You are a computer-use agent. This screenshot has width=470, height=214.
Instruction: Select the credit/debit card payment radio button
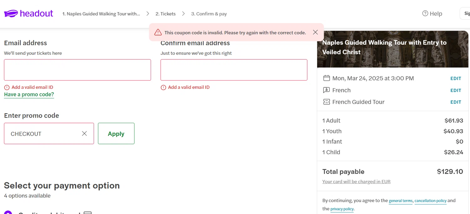click(8, 213)
